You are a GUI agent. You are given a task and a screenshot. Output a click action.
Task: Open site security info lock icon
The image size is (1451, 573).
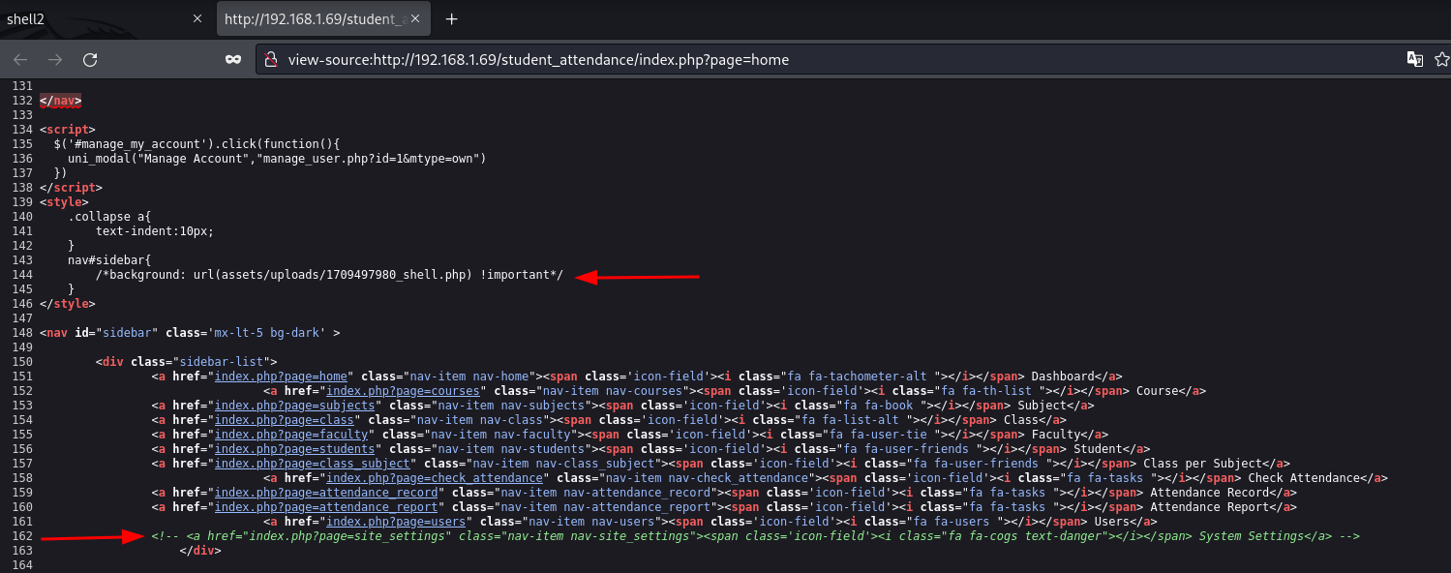(272, 59)
